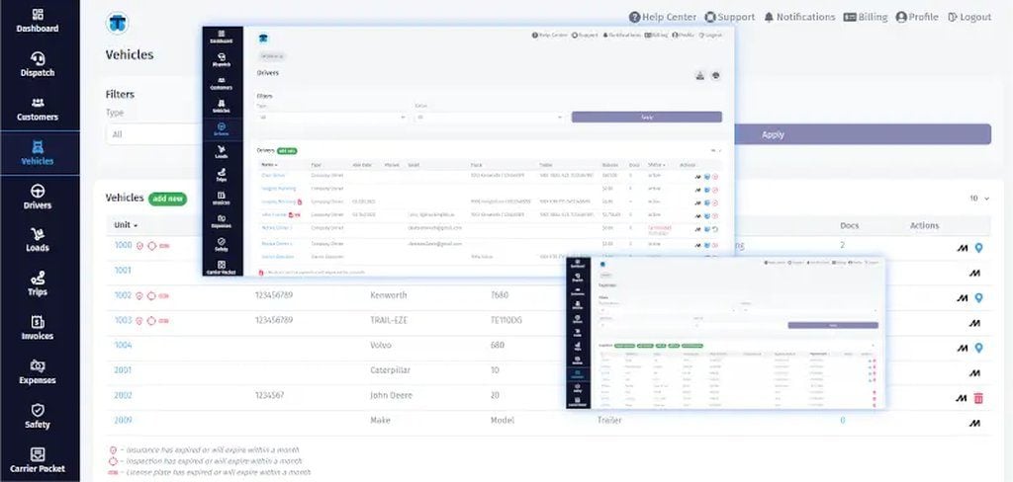Go to Customers in the main sidebar

pyautogui.click(x=38, y=109)
